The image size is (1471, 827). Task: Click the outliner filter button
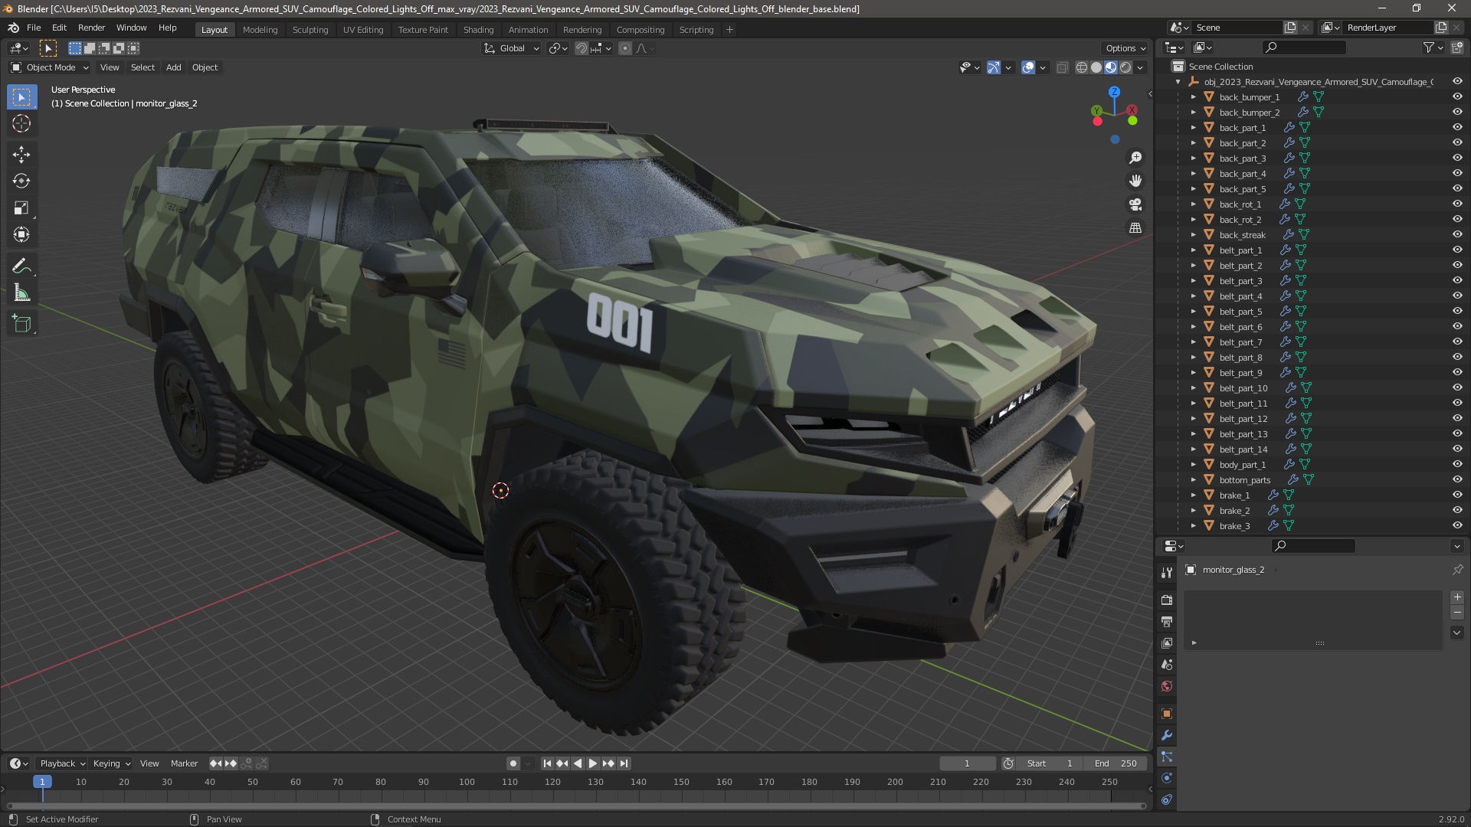tap(1429, 47)
